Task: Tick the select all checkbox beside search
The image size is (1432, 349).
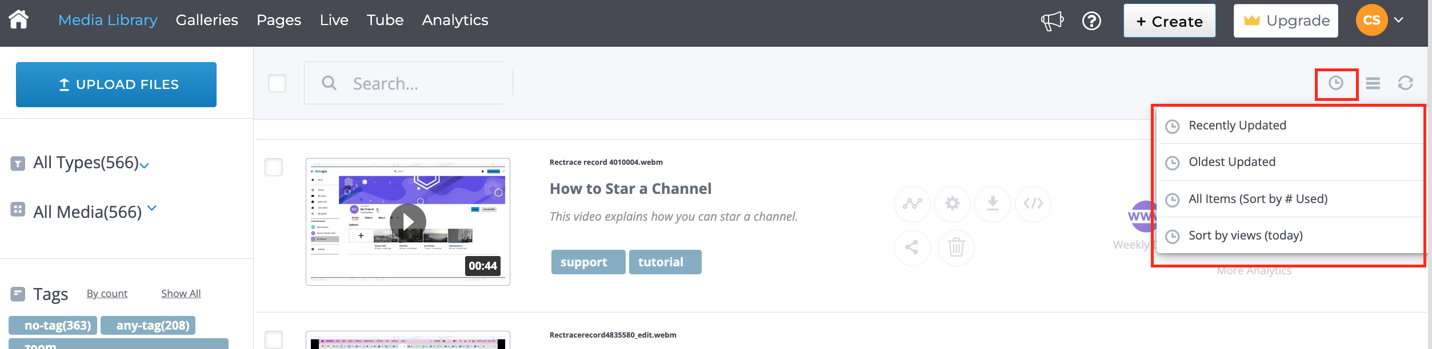Action: pos(277,83)
